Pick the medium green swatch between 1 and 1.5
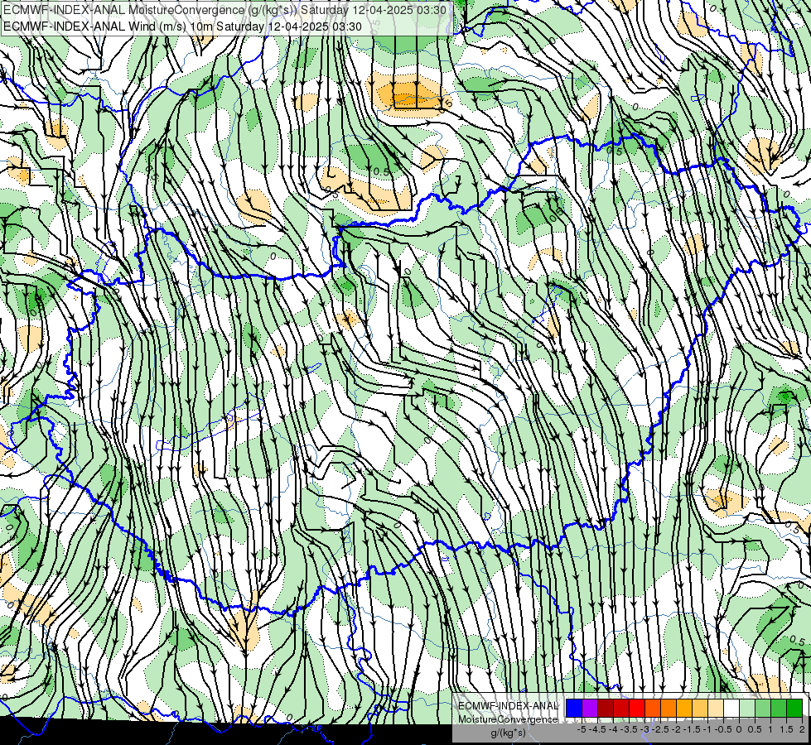The image size is (811, 745). (779, 708)
